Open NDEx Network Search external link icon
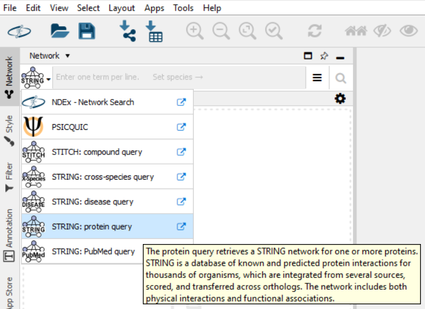Image resolution: width=425 pixels, height=309 pixels. coord(181,102)
